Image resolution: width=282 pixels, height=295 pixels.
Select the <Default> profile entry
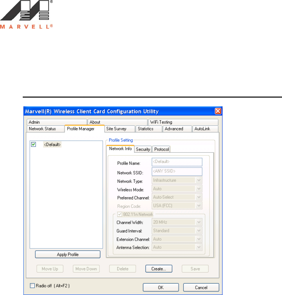click(x=52, y=144)
